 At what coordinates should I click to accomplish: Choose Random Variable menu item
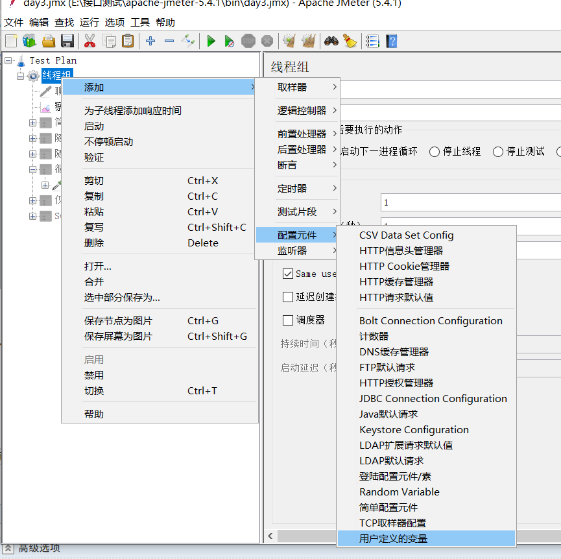[x=426, y=492]
